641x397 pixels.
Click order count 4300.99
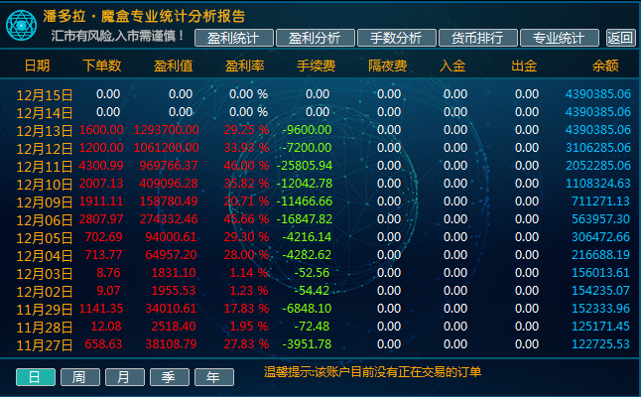coord(101,166)
